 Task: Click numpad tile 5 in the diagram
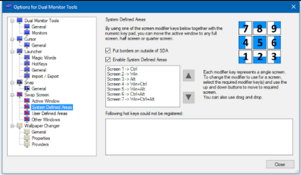click(x=260, y=43)
